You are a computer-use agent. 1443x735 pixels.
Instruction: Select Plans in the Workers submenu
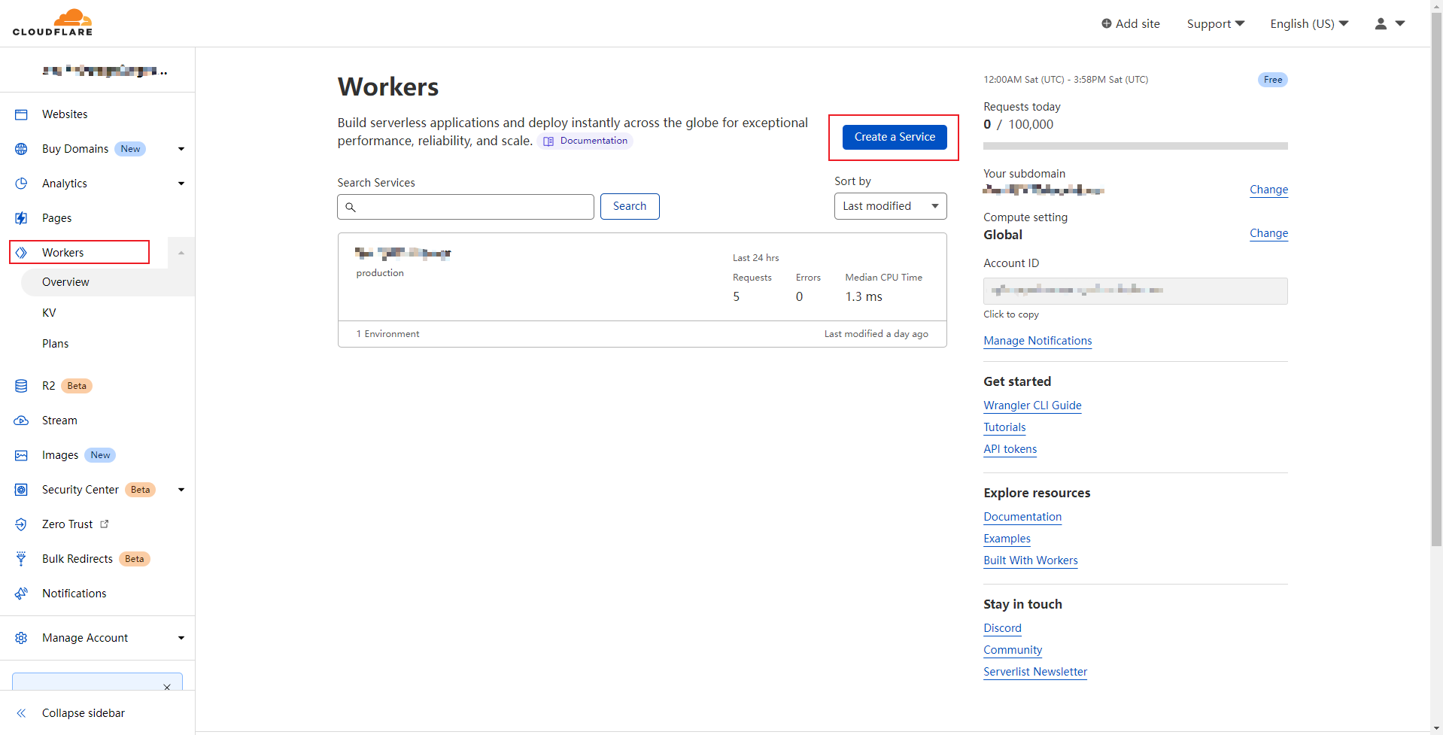pyautogui.click(x=55, y=344)
